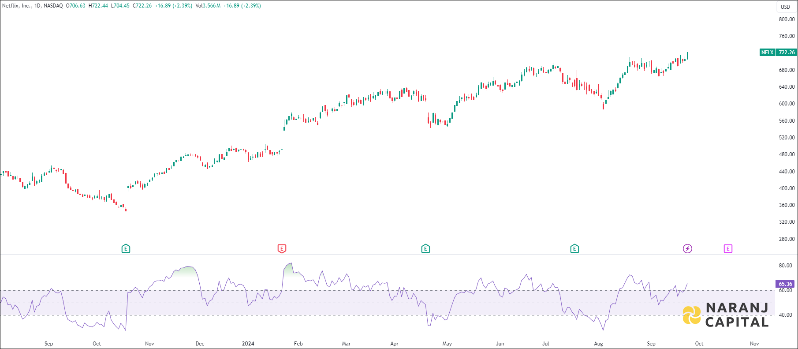
Task: Open the purple lightning event icon
Action: point(687,249)
